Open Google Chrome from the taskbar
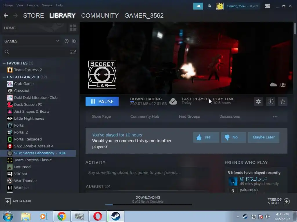Viewport: 297px width, 222px height. pos(62,216)
